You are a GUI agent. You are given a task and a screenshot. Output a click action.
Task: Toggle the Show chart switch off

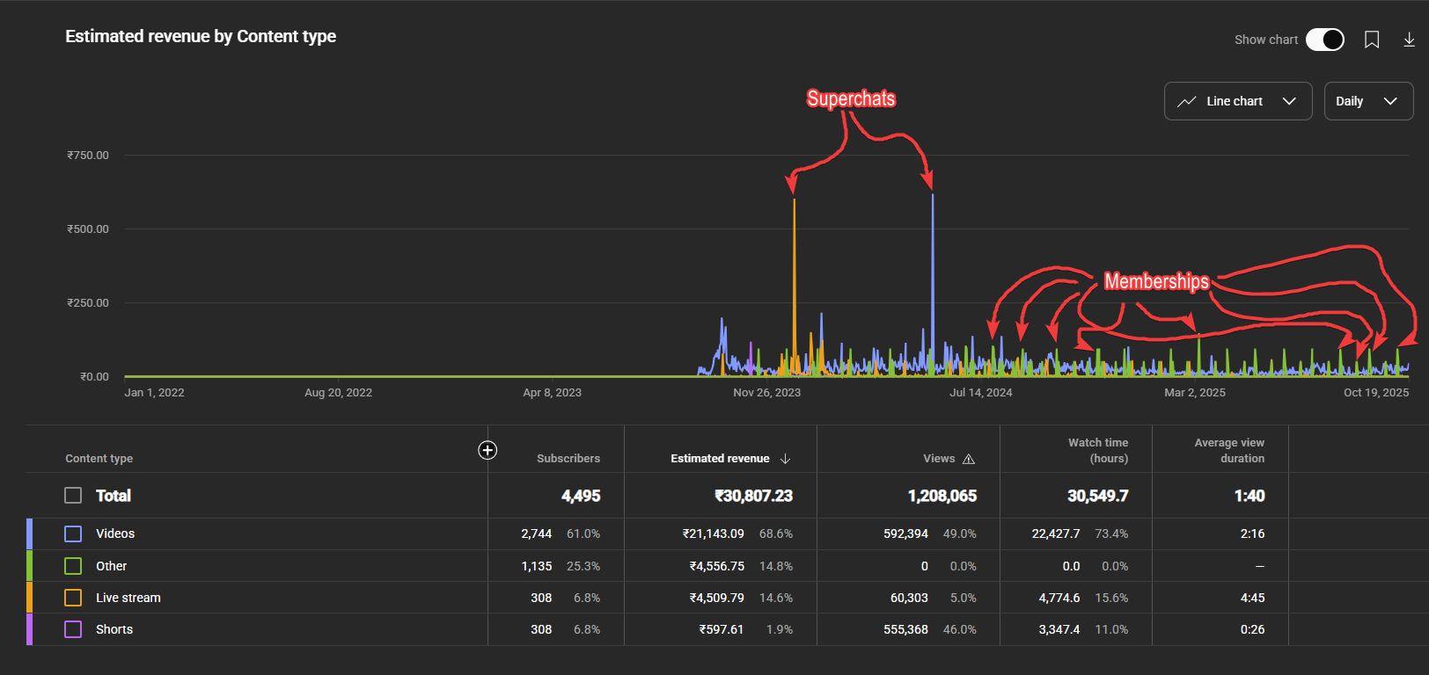click(x=1324, y=40)
